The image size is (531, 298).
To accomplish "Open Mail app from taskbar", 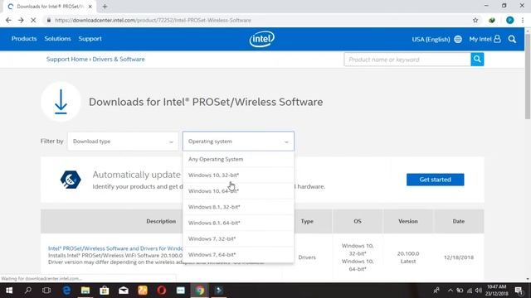I will 124,291.
